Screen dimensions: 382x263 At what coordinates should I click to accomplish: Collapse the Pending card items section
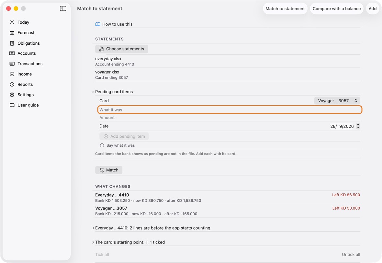point(93,92)
